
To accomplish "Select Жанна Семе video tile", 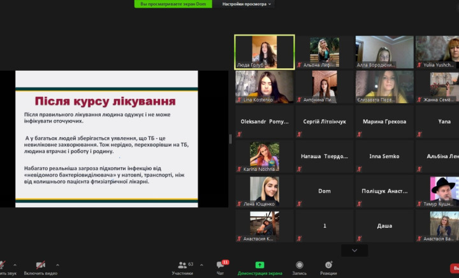I will pos(437,87).
